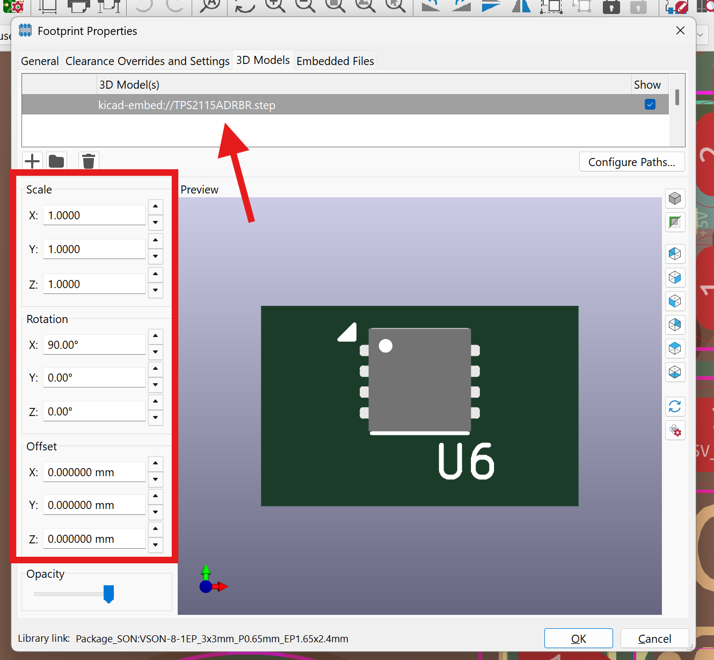The image size is (714, 660).
Task: Open 3D preview render settings gear icon
Action: (675, 431)
